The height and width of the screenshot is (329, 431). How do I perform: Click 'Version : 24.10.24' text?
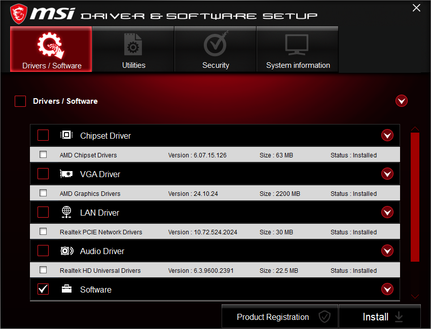(x=193, y=194)
